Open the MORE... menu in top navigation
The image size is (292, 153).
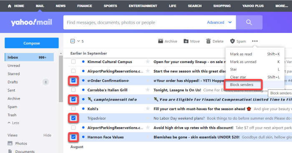point(282,6)
